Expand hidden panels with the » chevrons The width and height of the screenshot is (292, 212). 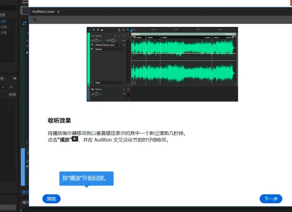15,78
